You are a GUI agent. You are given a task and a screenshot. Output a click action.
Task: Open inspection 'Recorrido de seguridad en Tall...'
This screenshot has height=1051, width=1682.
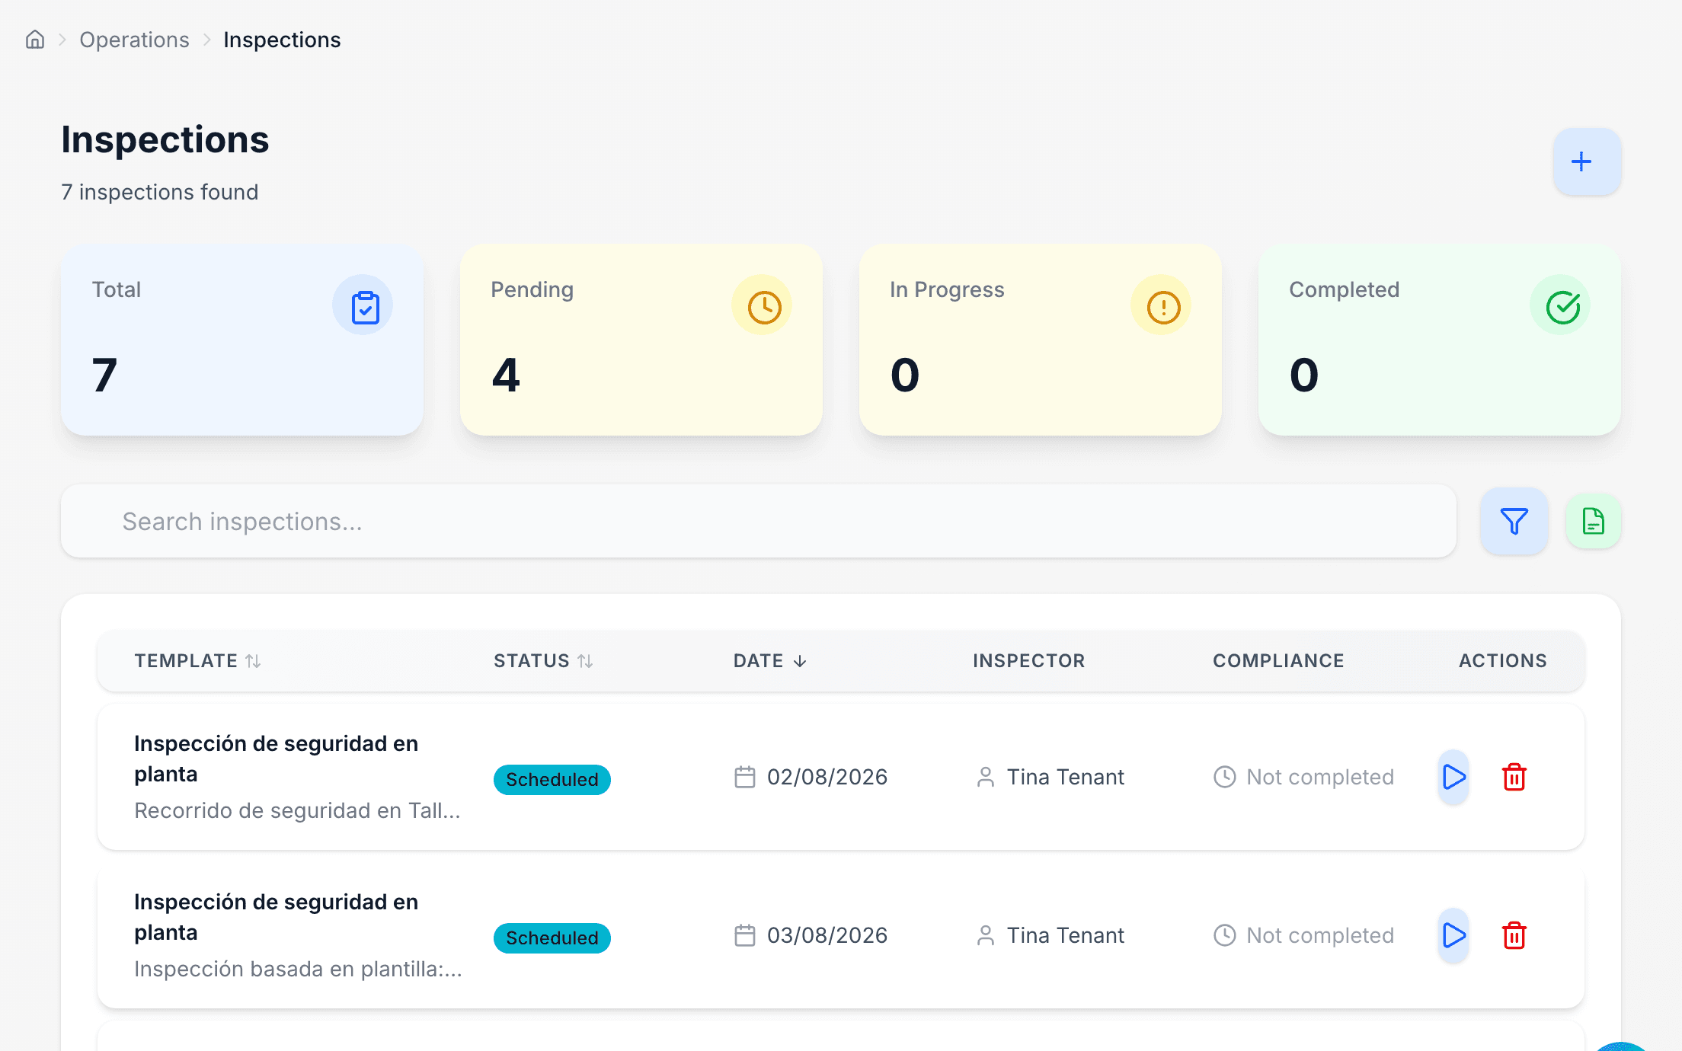point(297,810)
